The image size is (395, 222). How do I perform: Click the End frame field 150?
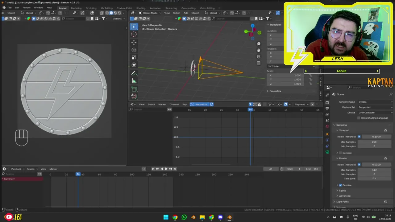coord(313,169)
